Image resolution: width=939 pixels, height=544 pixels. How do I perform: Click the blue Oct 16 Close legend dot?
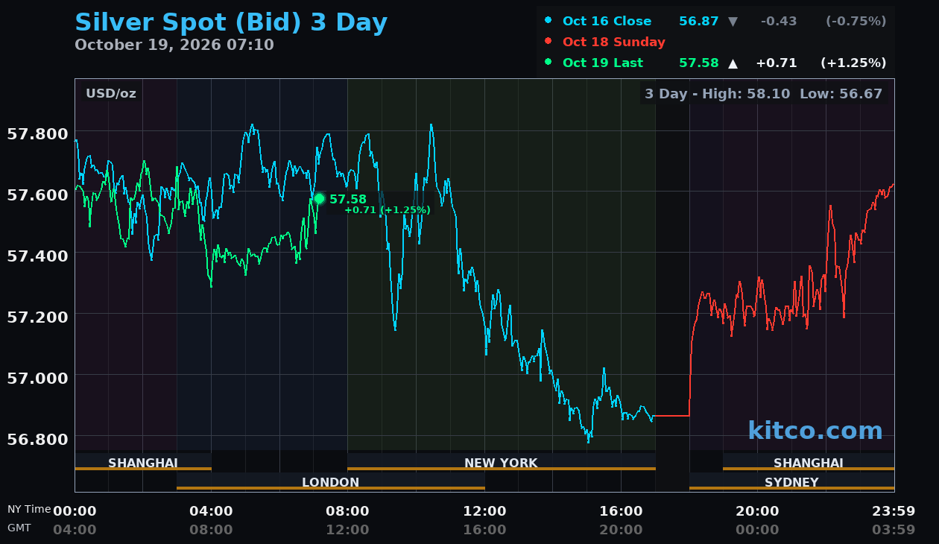[548, 21]
